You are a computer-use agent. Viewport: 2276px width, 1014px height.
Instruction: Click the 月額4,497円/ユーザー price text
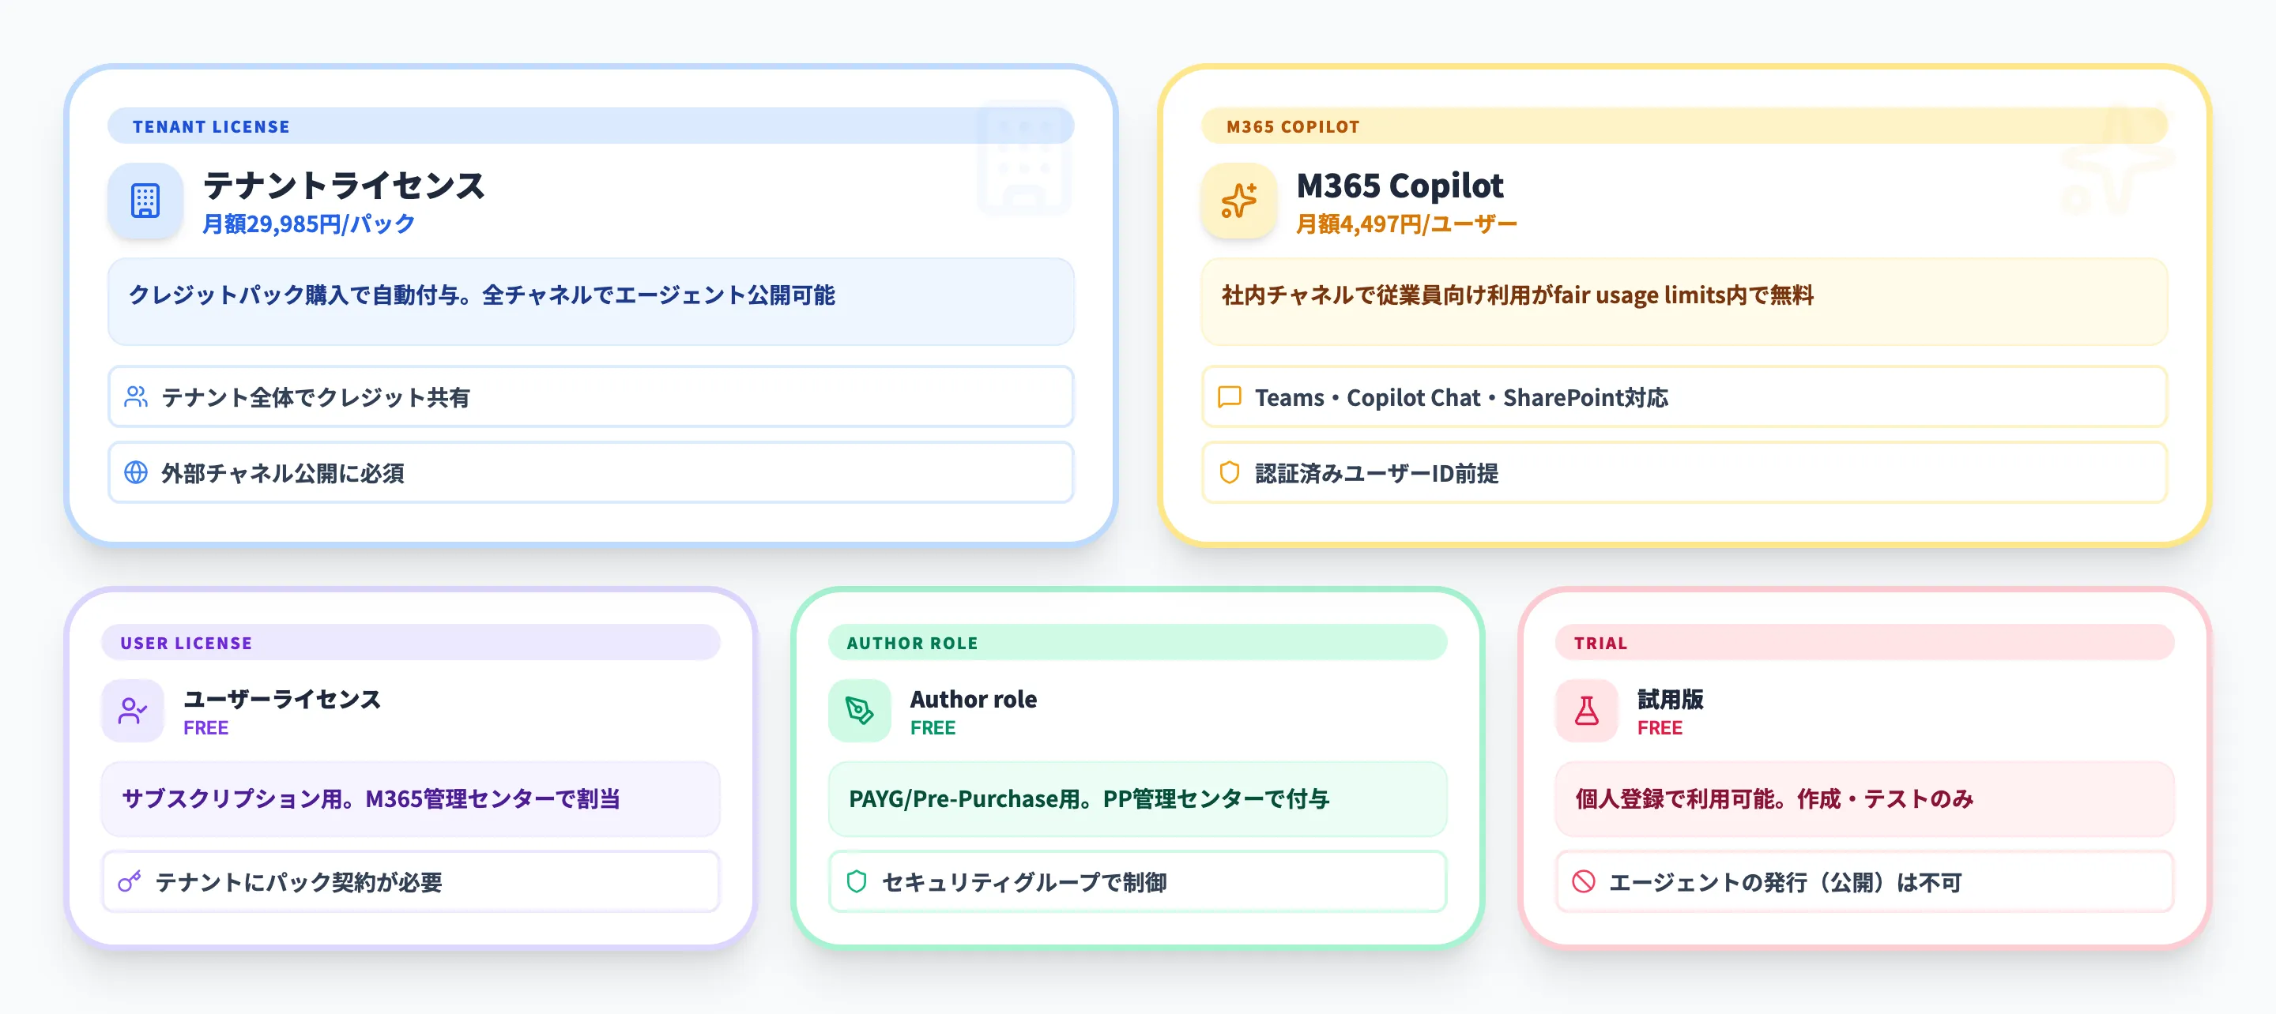click(1405, 223)
